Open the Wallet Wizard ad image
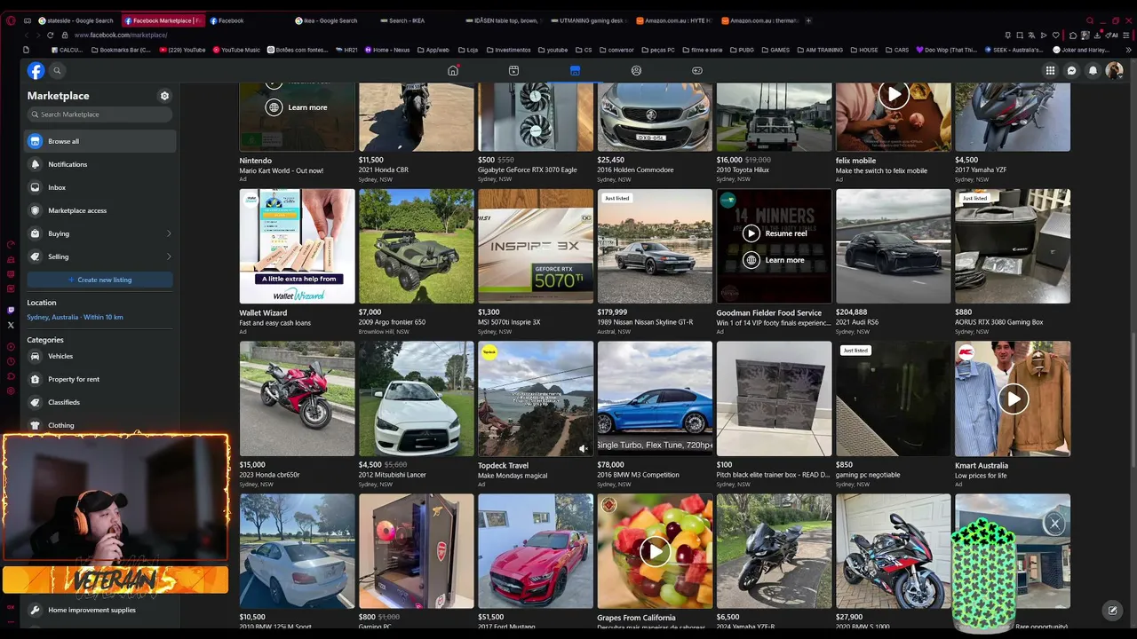1137x639 pixels. tap(297, 247)
